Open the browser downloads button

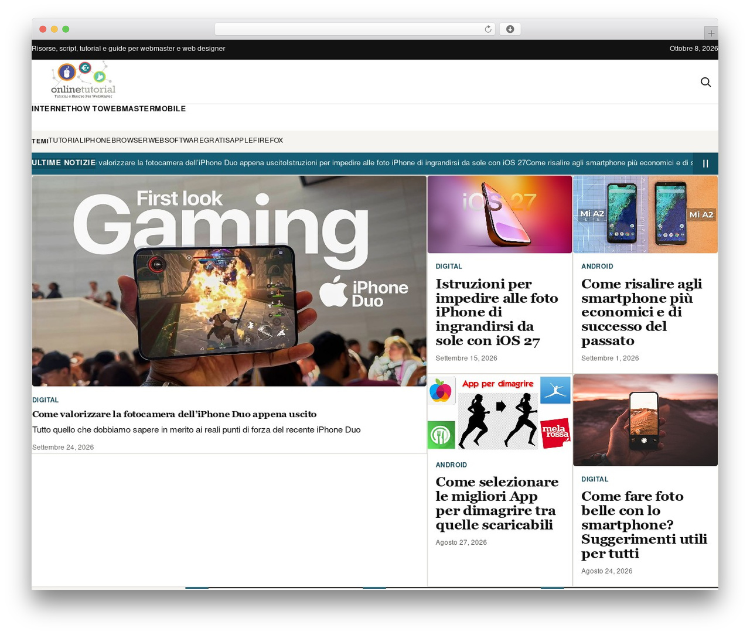(x=510, y=29)
